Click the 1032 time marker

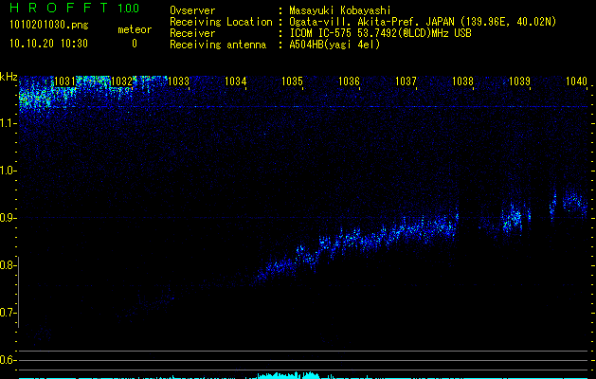121,81
